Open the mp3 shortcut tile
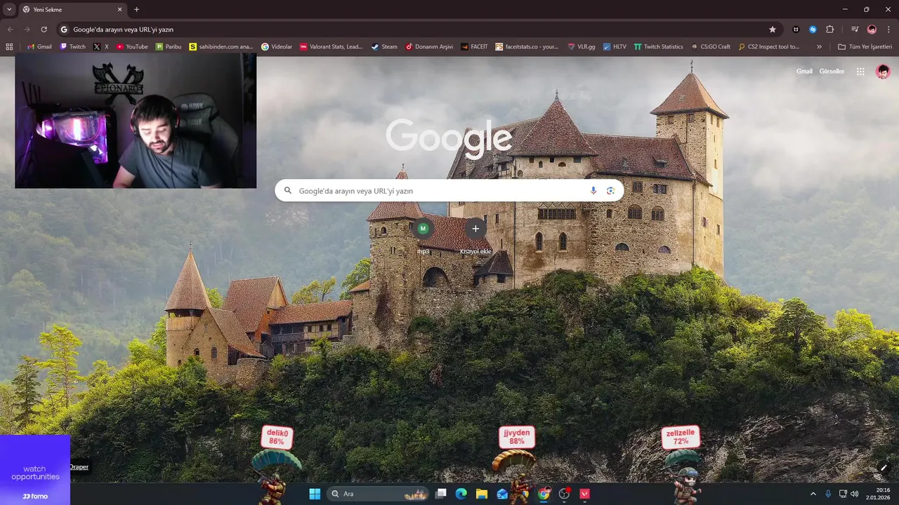 click(x=423, y=236)
